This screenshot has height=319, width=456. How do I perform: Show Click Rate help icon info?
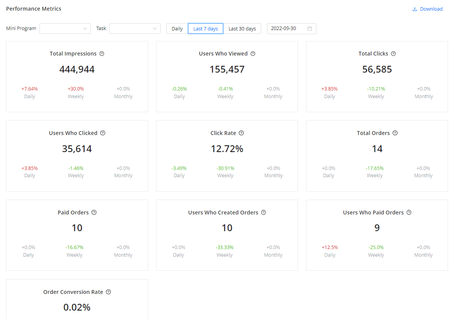241,133
